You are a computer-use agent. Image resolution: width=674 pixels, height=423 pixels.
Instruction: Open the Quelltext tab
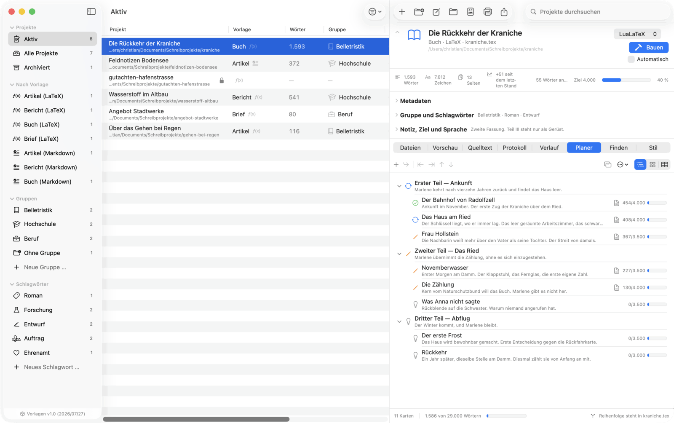point(480,148)
